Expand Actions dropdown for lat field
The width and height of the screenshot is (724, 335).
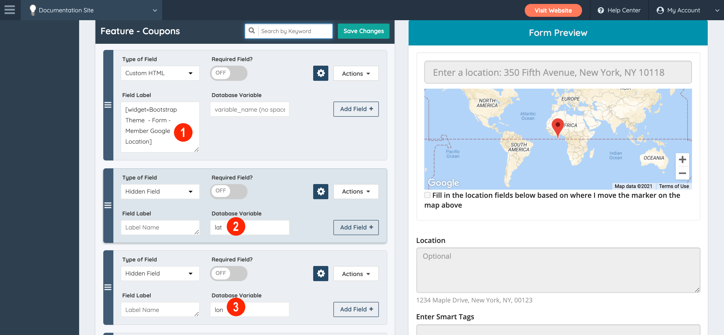pyautogui.click(x=356, y=192)
